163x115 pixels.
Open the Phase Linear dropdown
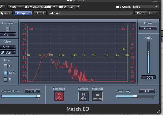148,28
